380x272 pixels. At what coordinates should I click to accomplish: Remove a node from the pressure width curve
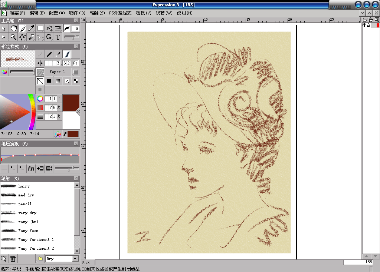pyautogui.click(x=22, y=169)
